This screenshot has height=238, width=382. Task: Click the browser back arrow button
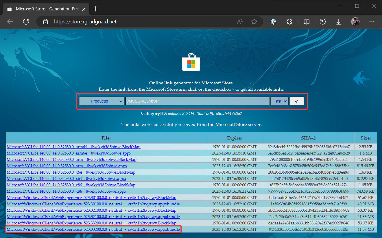(x=10, y=22)
